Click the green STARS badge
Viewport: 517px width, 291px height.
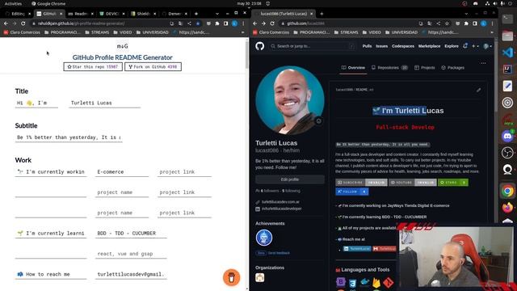(453, 183)
